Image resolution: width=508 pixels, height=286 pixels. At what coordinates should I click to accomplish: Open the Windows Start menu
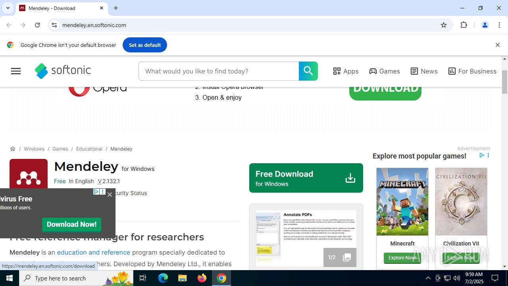pyautogui.click(x=10, y=278)
